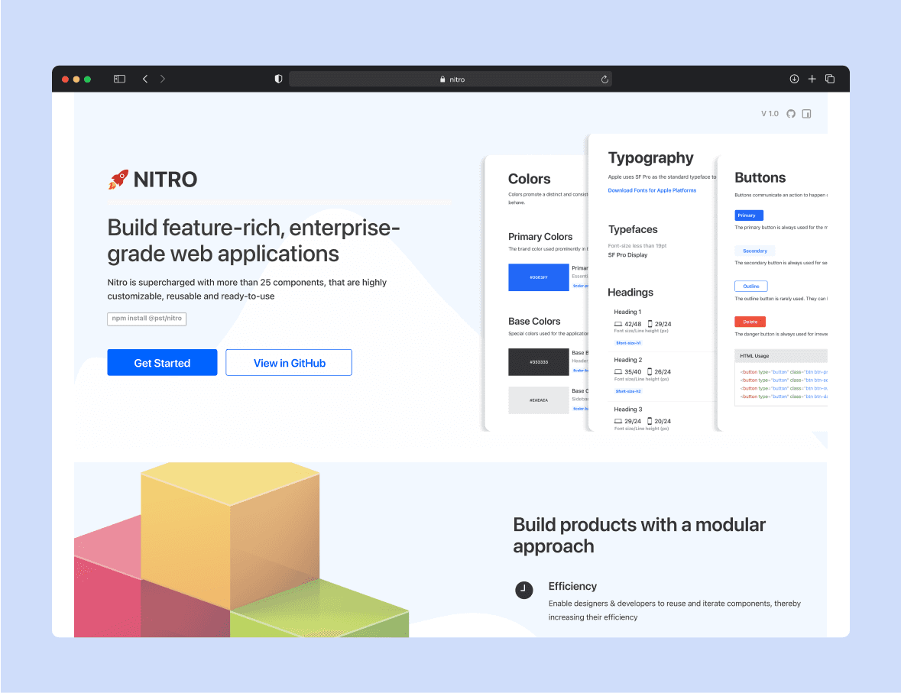Go back with the left chevron
The width and height of the screenshot is (901, 693).
(145, 79)
